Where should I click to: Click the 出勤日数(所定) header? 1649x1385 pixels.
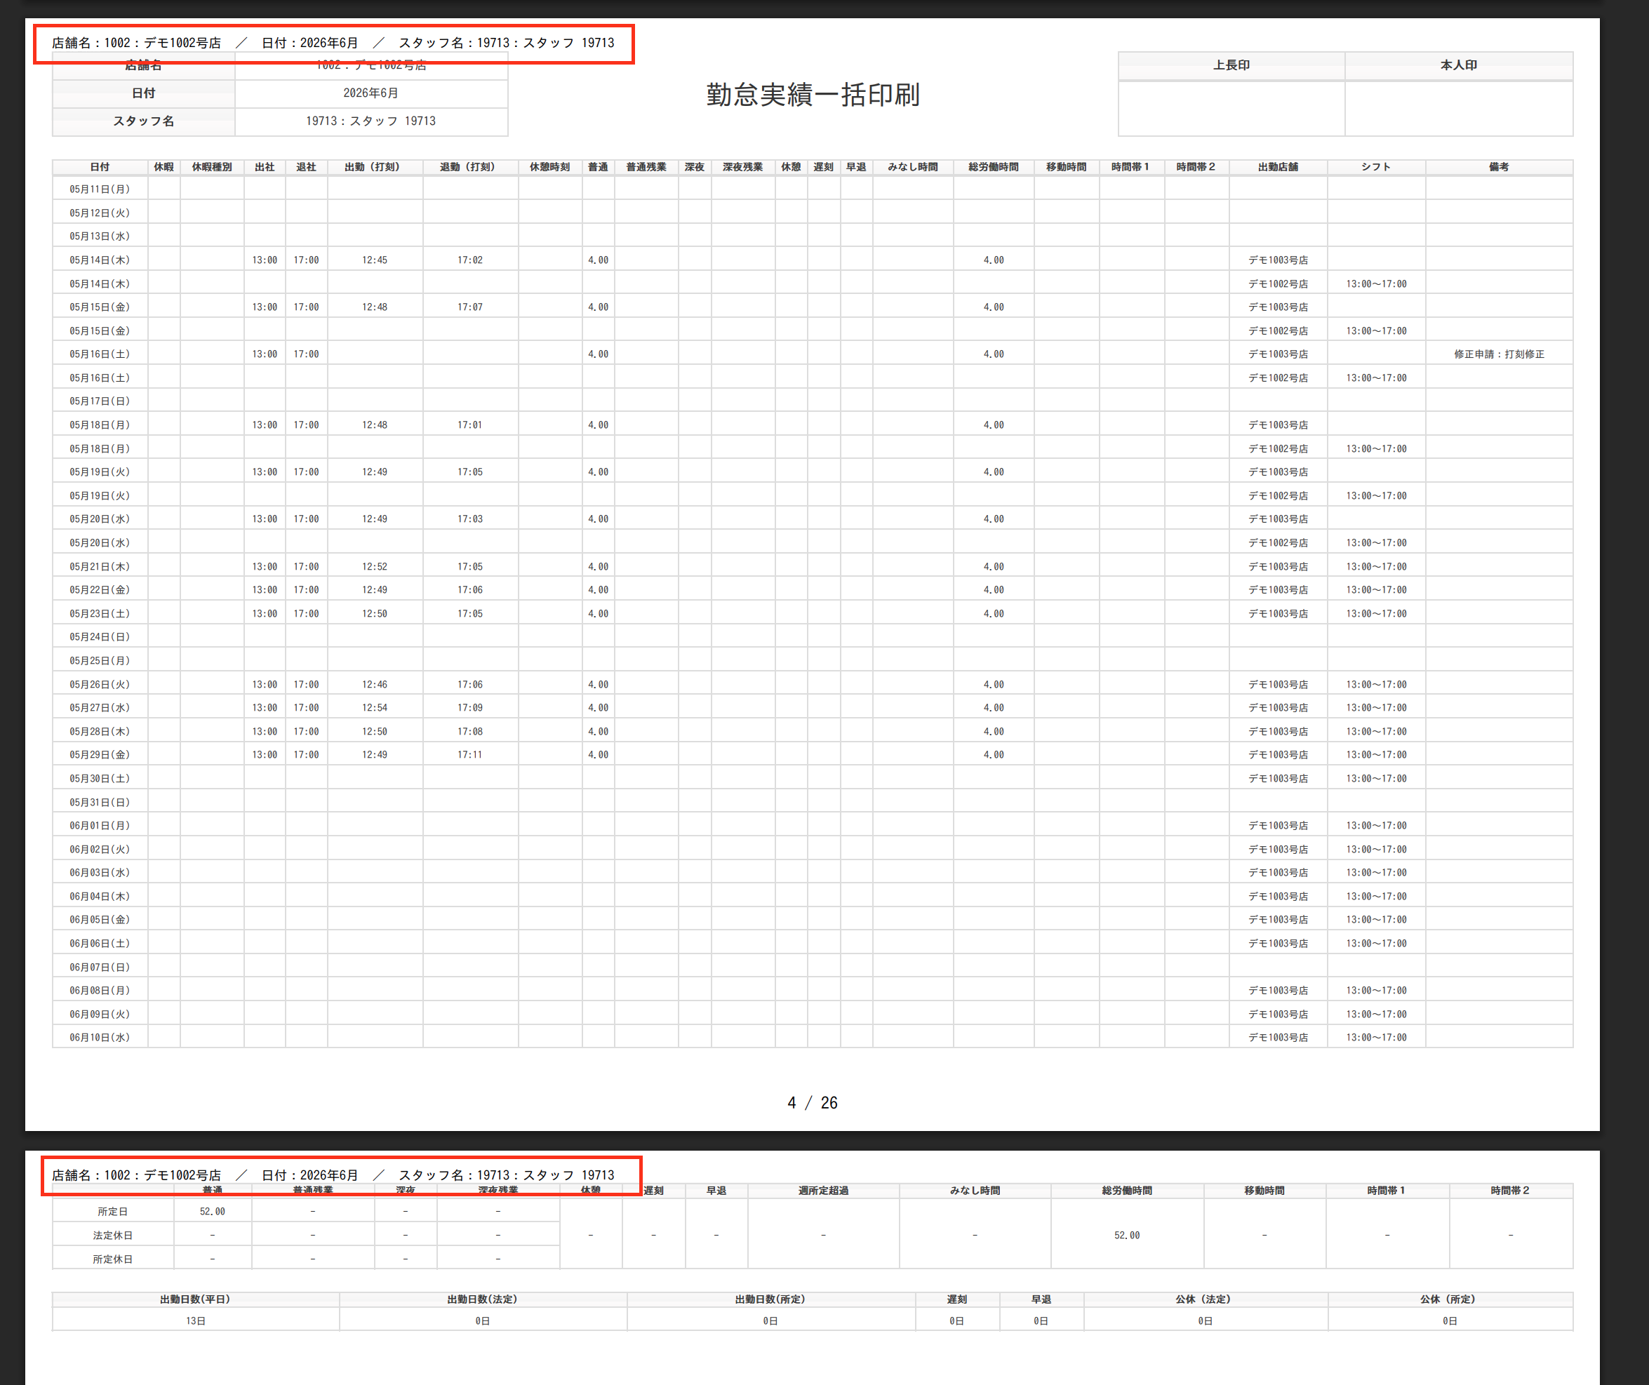(x=770, y=1299)
